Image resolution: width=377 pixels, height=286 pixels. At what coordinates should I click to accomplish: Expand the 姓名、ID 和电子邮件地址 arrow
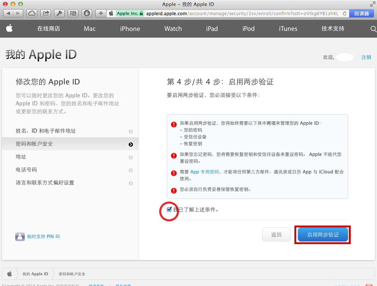131,131
